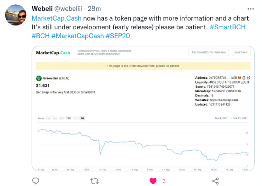Click the Sep 8, 2021 start date

coord(221,118)
